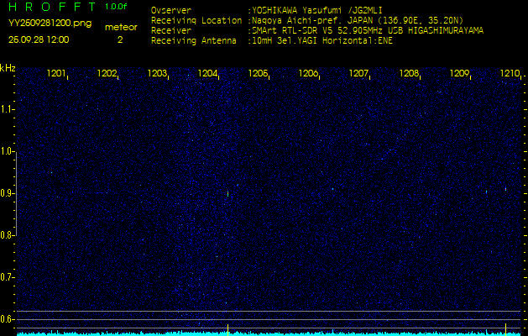Click the 0.8 kHz frequency label
This screenshot has width=528, height=336.
pyautogui.click(x=7, y=235)
